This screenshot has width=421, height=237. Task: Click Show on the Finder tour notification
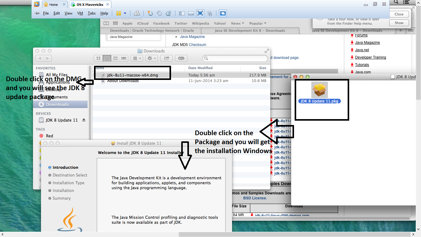(399, 23)
